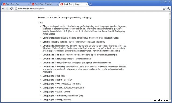This screenshot has height=103, width=172.
Task: Click the scrollbar up arrow
Action: click(x=170, y=13)
